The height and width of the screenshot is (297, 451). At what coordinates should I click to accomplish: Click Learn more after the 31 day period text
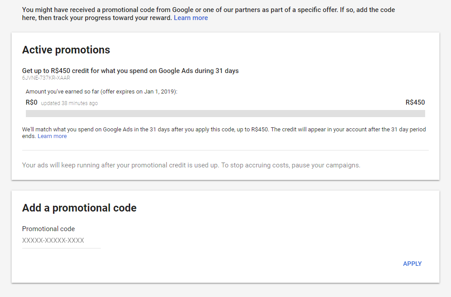pyautogui.click(x=52, y=136)
